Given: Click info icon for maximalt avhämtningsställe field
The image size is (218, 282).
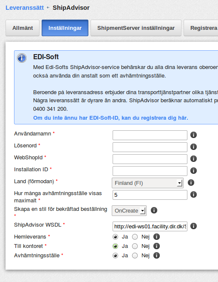Looking at the screenshot, I should click(193, 194).
